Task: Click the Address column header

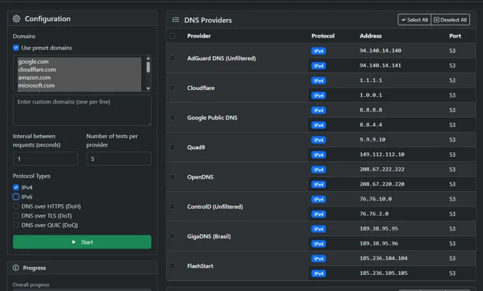Action: [x=370, y=36]
